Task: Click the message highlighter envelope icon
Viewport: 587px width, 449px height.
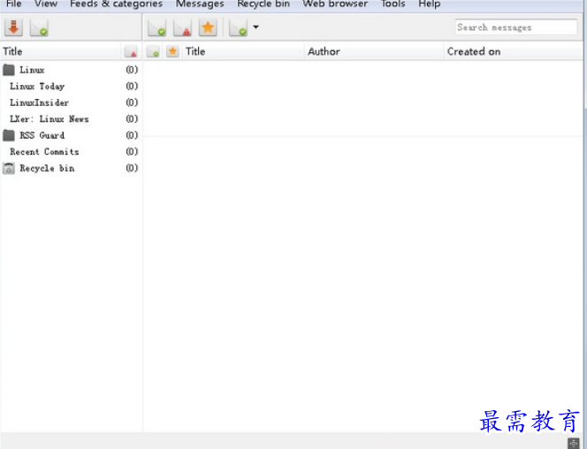Action: [239, 27]
